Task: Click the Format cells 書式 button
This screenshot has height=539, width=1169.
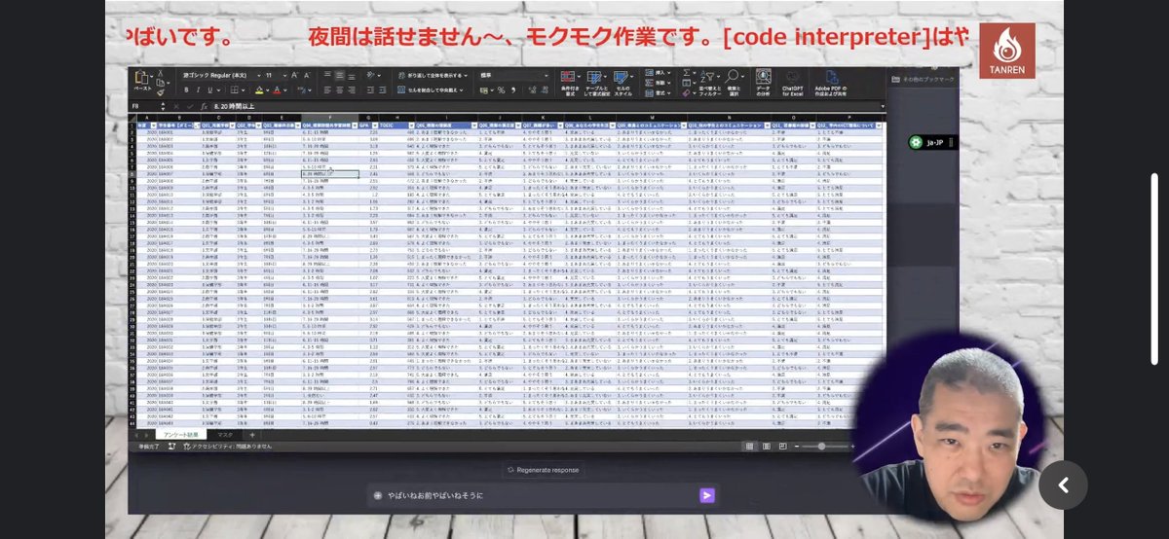Action: [x=658, y=93]
